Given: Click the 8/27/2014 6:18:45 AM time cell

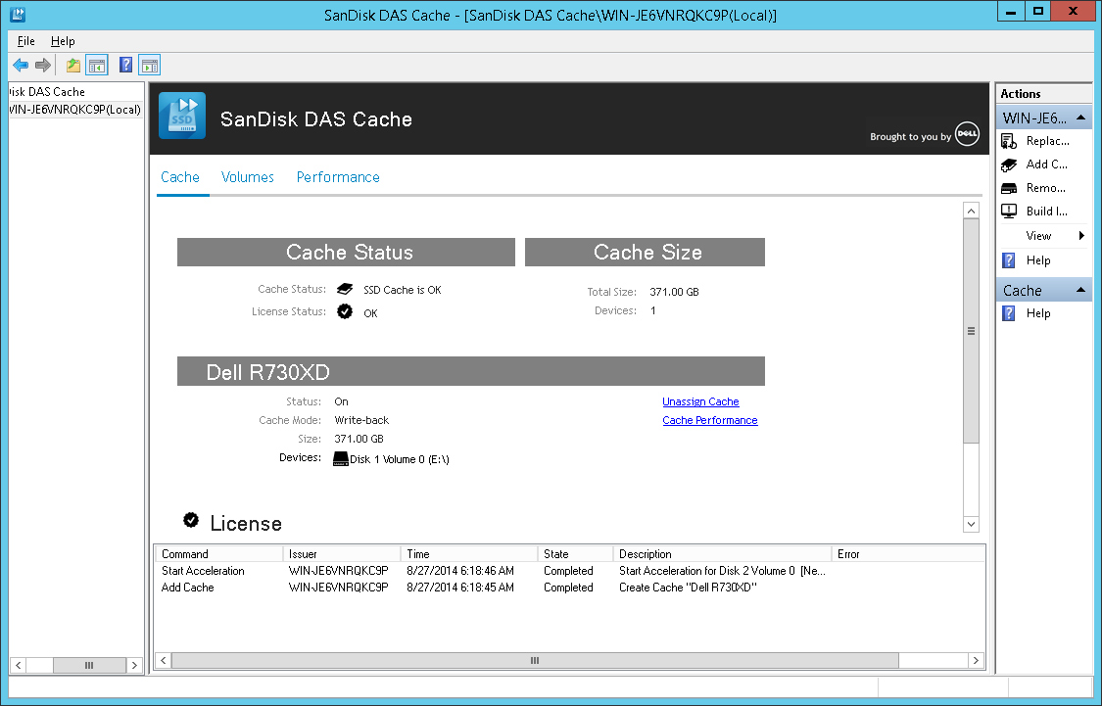Looking at the screenshot, I should (460, 588).
